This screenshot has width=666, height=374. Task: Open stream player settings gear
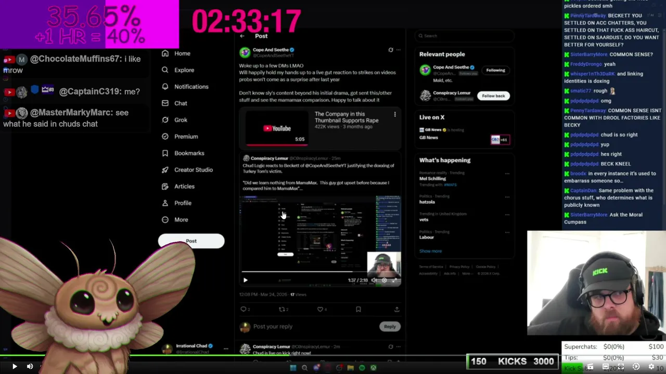click(651, 367)
